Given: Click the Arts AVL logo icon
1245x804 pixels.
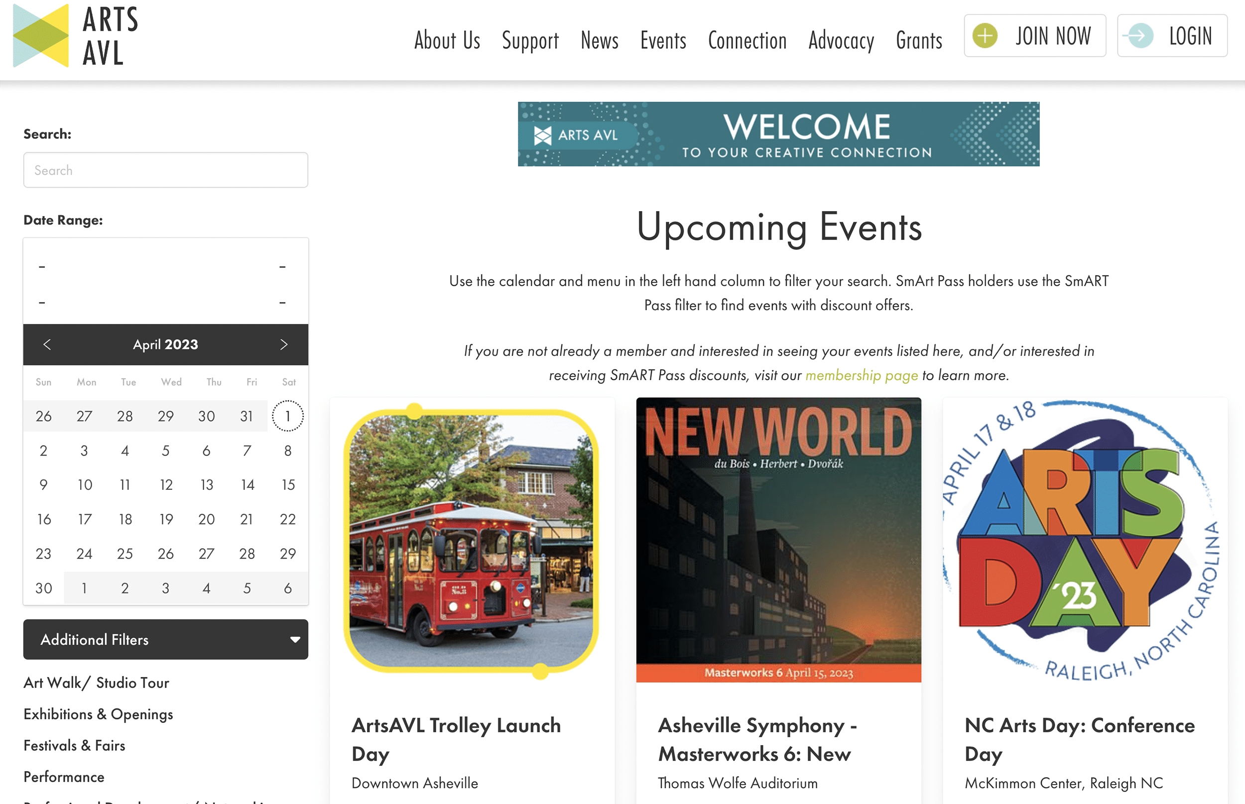Looking at the screenshot, I should (x=41, y=35).
